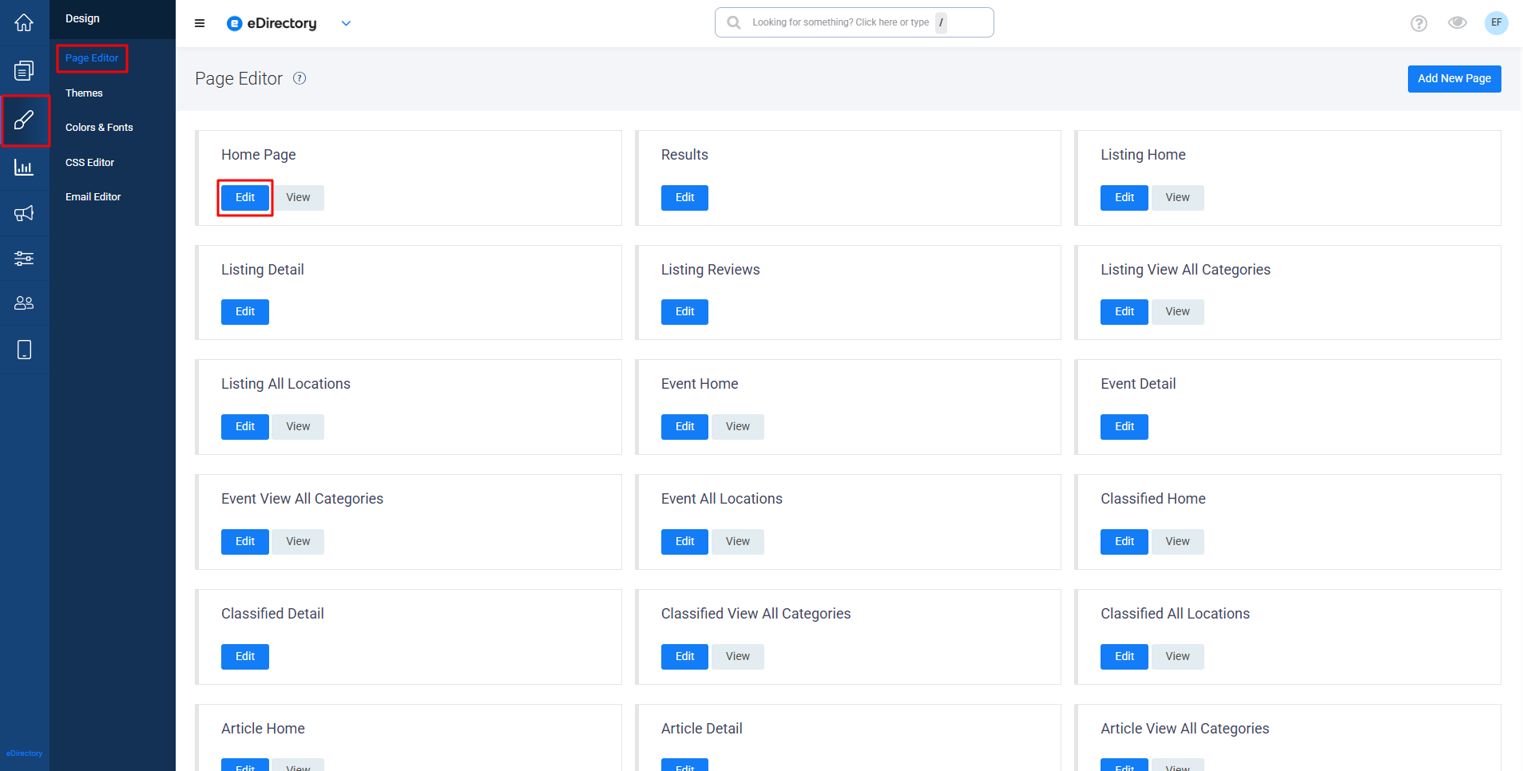Click the eDirectory footer link in sidebar
Screen dimensions: 1523x771
pos(24,753)
